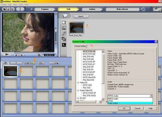Select PAL DVD LP format
This screenshot has height=117, width=162.
88,69
